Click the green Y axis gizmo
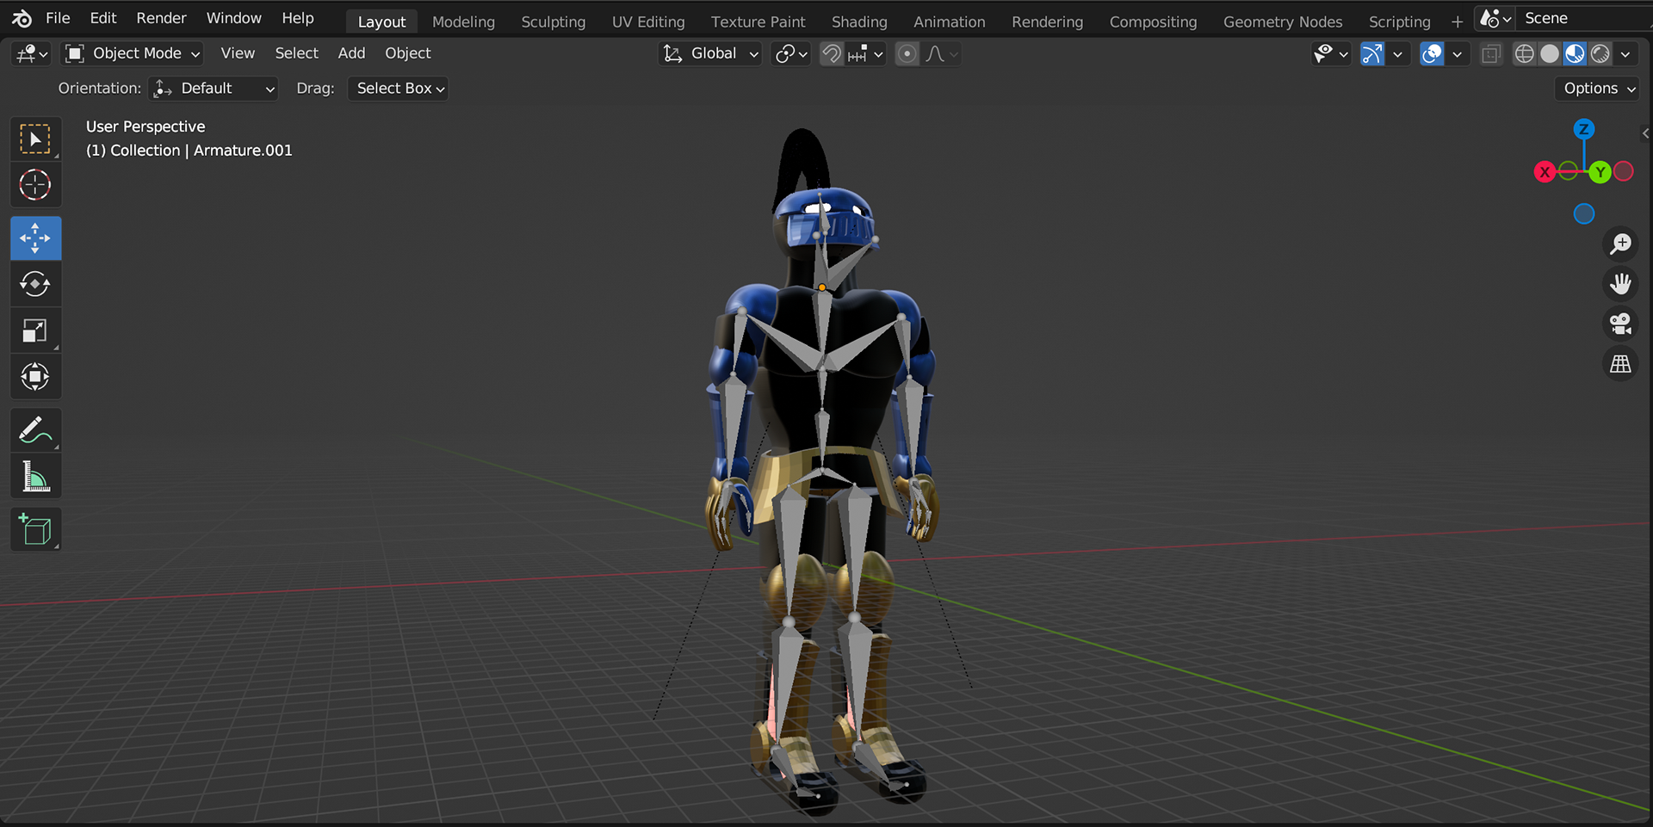Viewport: 1653px width, 827px height. point(1600,172)
